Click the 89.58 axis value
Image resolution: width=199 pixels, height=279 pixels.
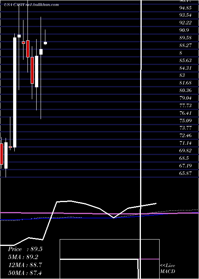pos(185,38)
